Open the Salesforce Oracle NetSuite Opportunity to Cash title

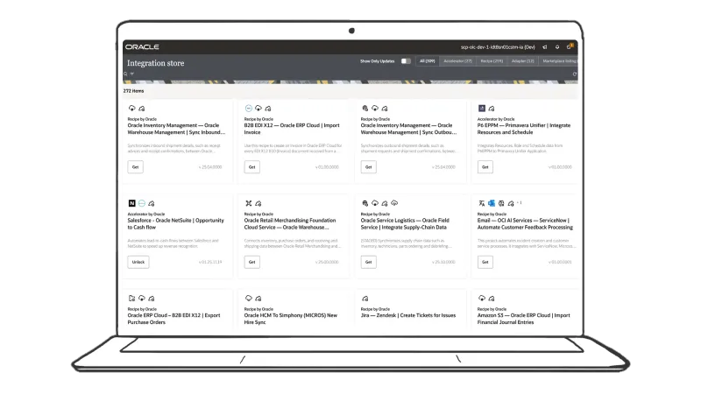point(176,224)
